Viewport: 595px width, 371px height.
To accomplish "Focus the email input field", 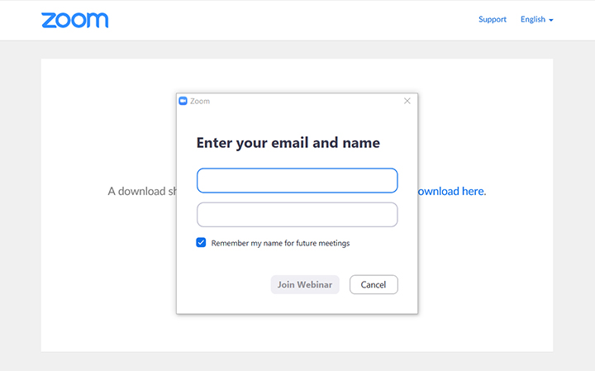I will [x=297, y=181].
